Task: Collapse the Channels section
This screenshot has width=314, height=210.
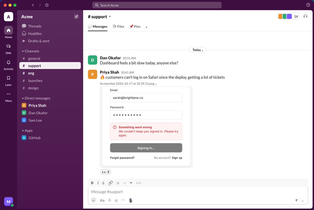Action: pyautogui.click(x=30, y=51)
